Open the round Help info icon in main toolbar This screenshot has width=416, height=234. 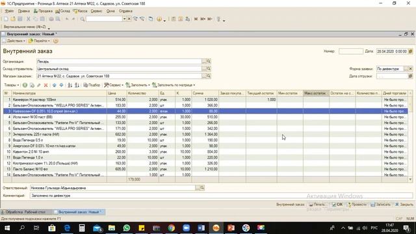pos(159,19)
